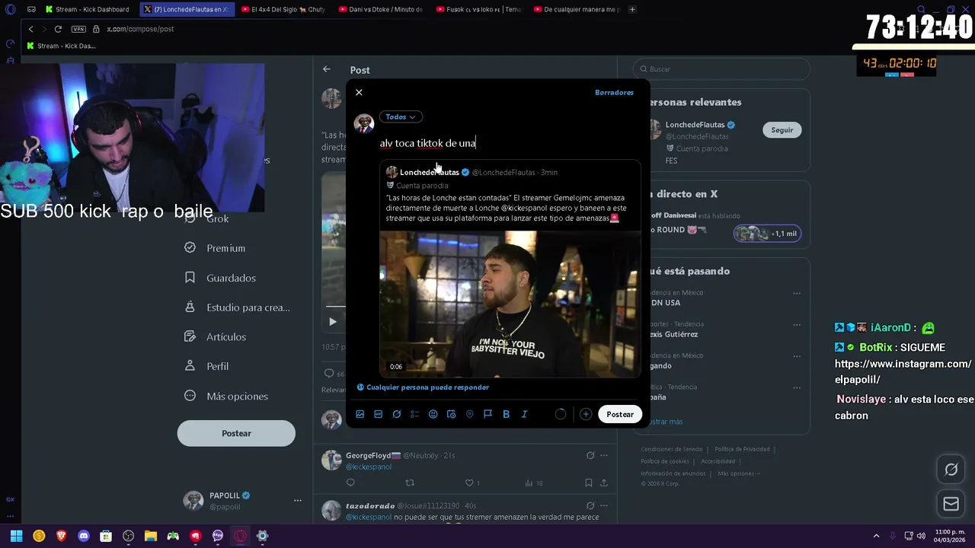
Task: Open more options on tazodorado's comment
Action: 604,505
